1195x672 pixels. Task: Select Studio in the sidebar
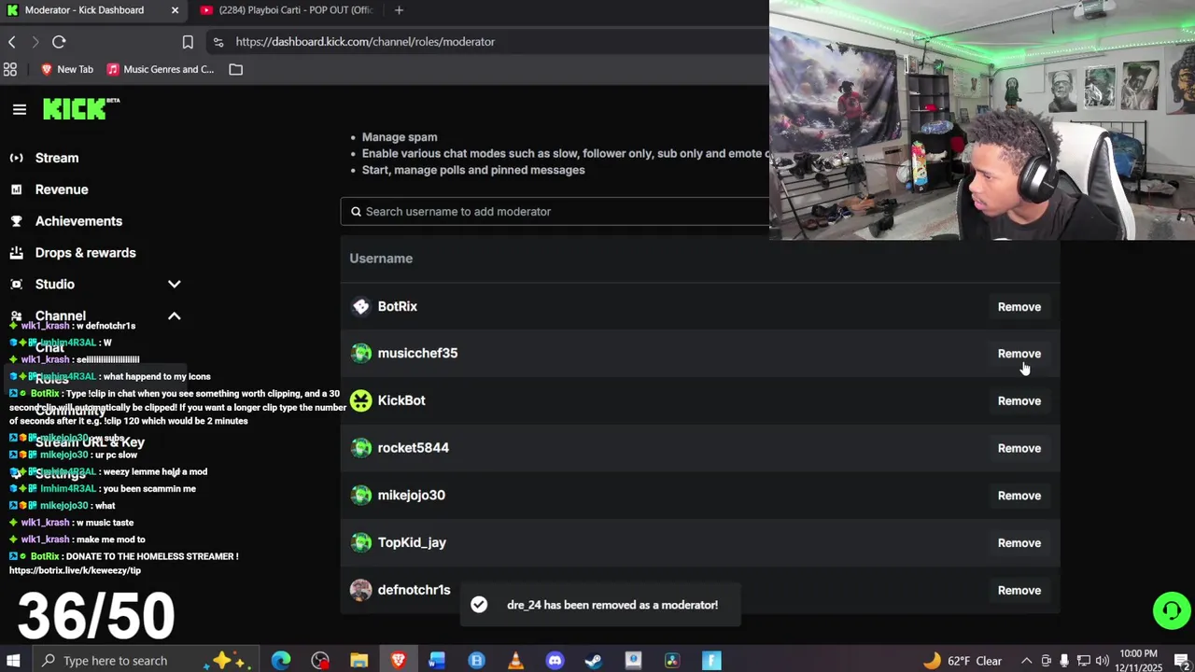click(54, 284)
